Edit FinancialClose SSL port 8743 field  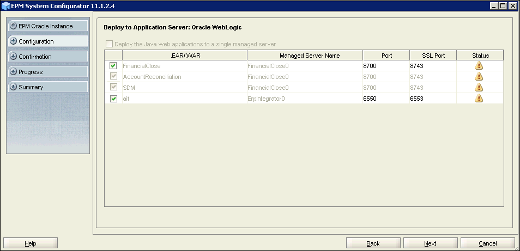(433, 66)
